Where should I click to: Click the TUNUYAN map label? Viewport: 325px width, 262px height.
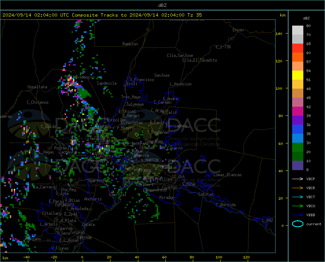pos(84,238)
